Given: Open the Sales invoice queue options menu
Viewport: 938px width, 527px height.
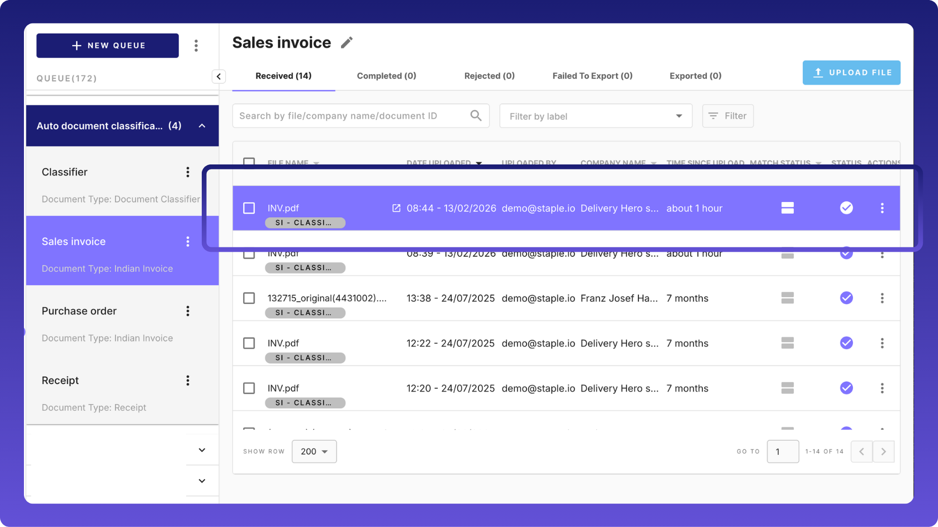Looking at the screenshot, I should coord(188,242).
